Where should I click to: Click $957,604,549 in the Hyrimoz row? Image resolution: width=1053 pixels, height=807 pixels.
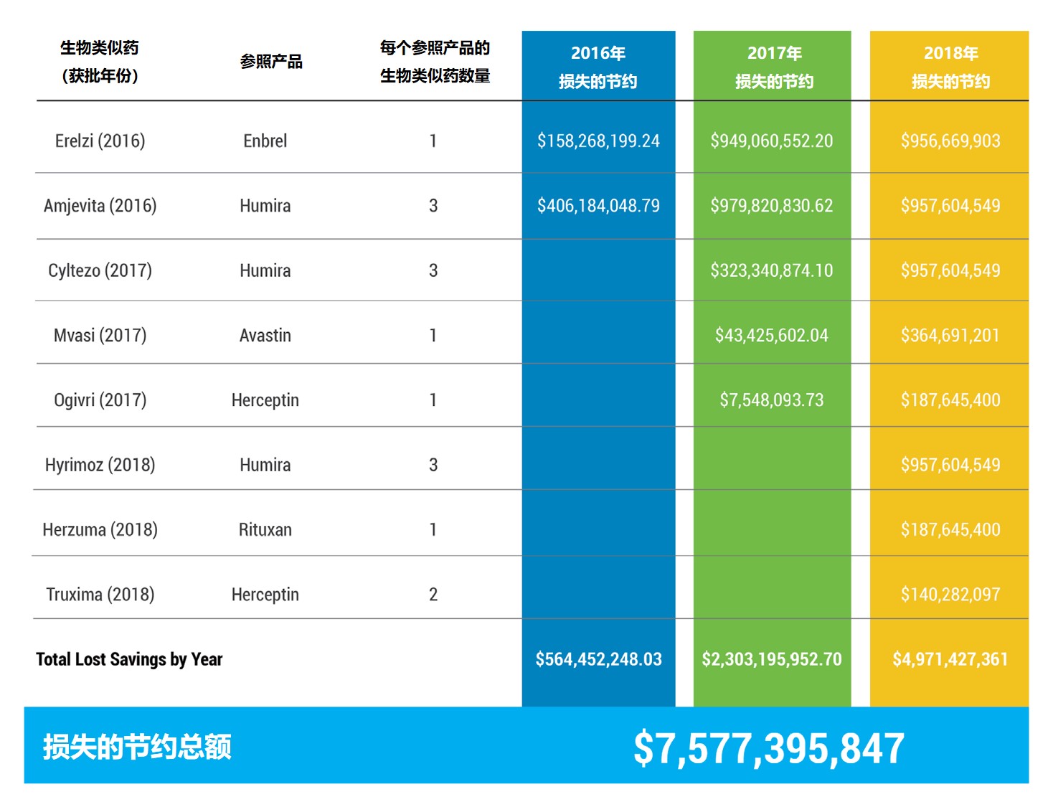[x=950, y=465]
